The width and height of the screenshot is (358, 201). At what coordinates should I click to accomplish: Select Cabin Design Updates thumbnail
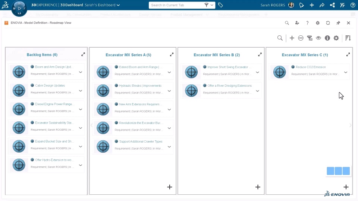click(19, 90)
